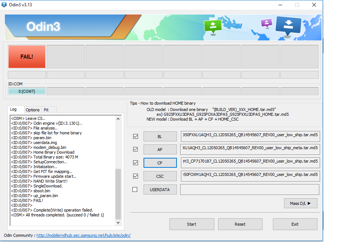Close the Odin3 window
The image size is (356, 242).
click(x=314, y=5)
